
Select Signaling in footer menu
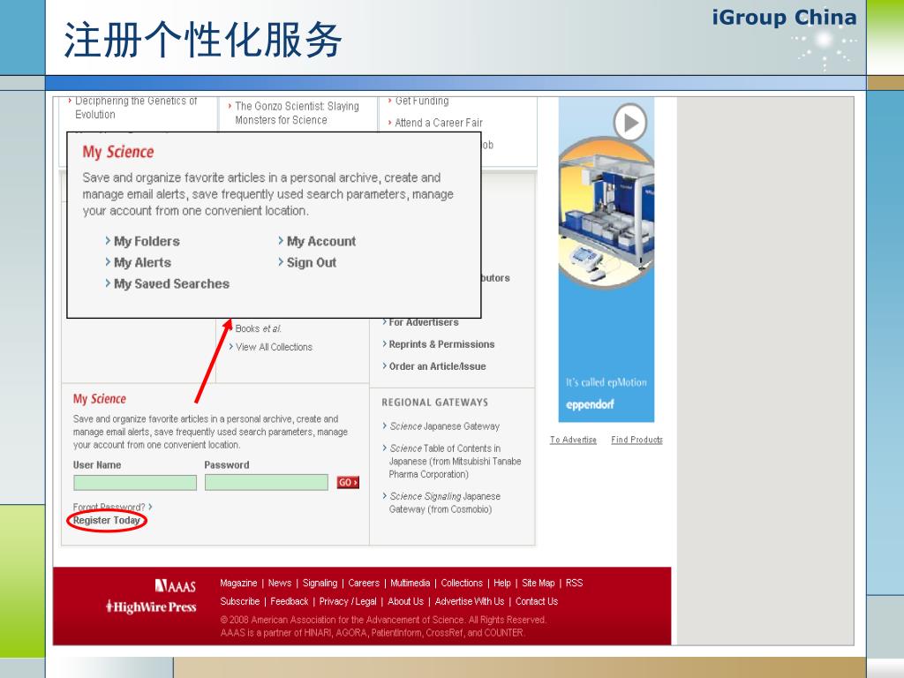(320, 583)
